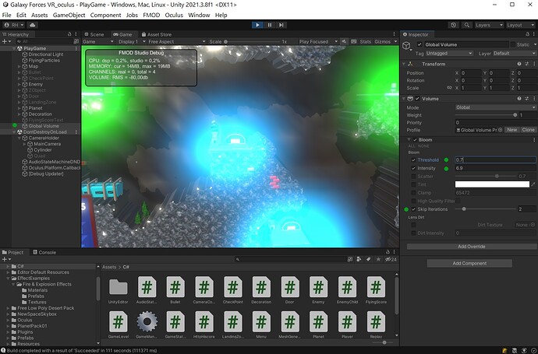The height and width of the screenshot is (354, 538).
Task: Switch to the Scene tab
Action: pyautogui.click(x=94, y=34)
